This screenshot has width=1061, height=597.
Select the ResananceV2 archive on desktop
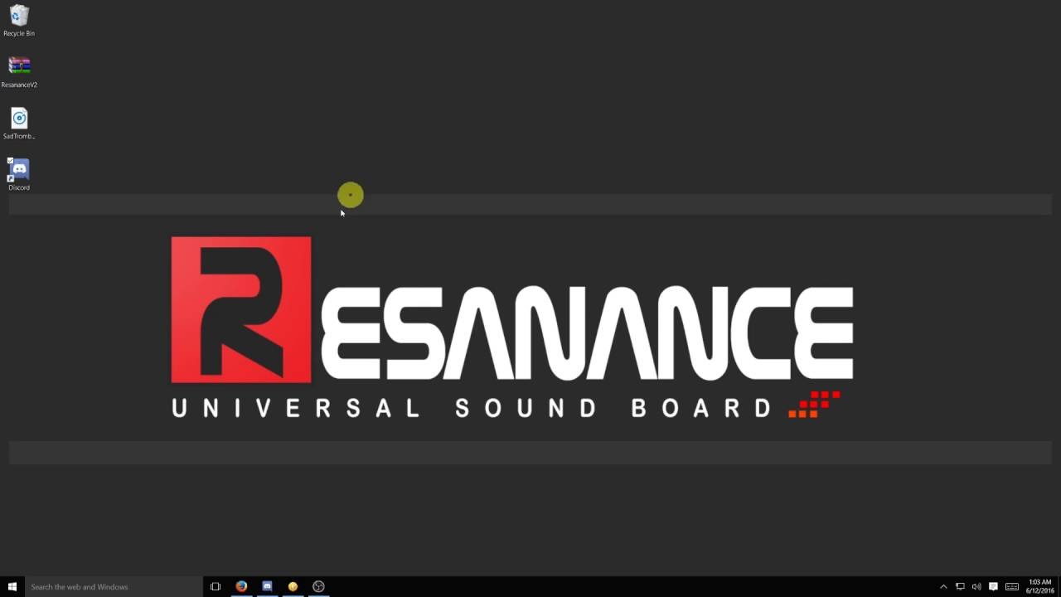pyautogui.click(x=19, y=72)
